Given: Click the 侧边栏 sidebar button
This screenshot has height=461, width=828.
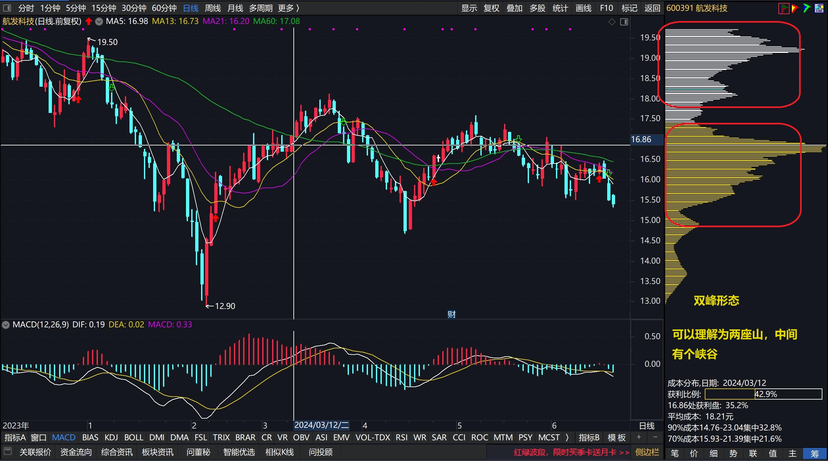Looking at the screenshot, I should (647, 452).
